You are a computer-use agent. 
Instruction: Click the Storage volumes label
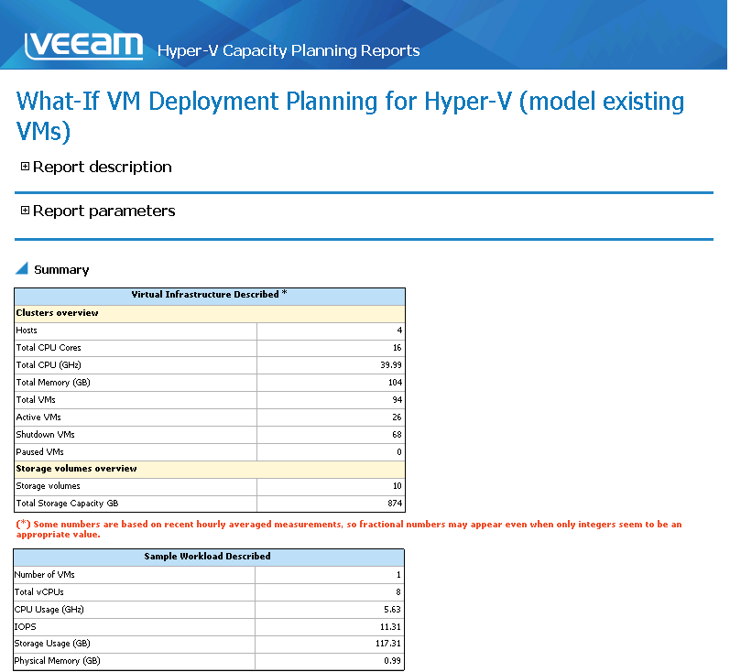click(48, 486)
